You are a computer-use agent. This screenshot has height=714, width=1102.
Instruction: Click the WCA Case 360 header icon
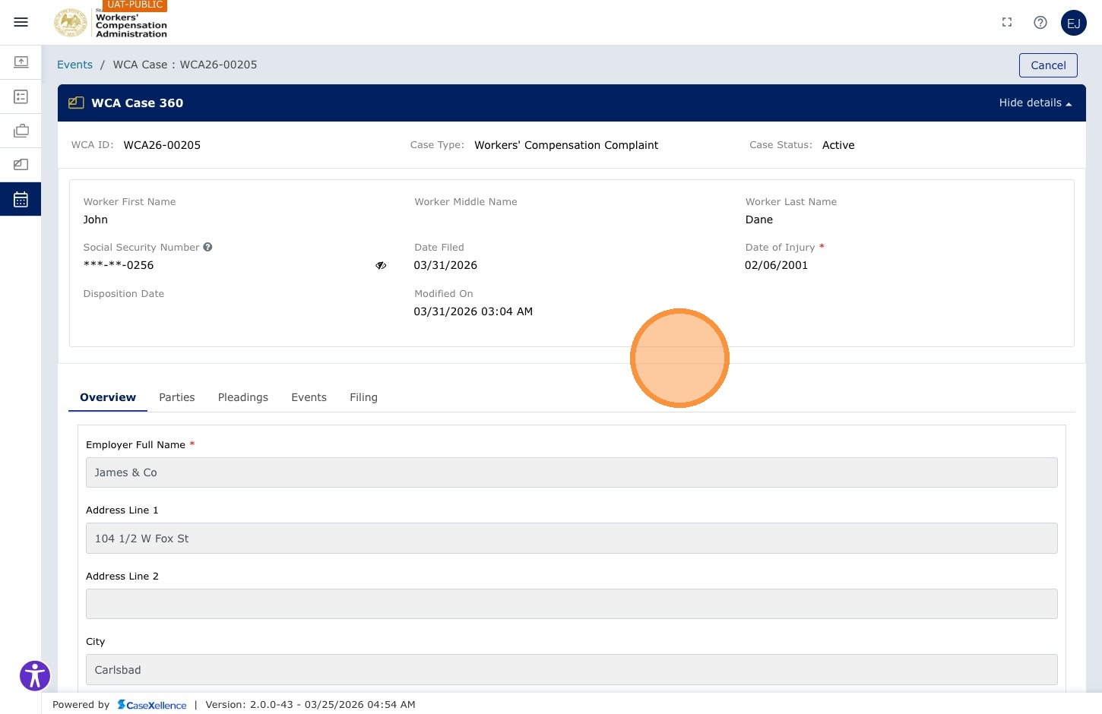click(76, 103)
